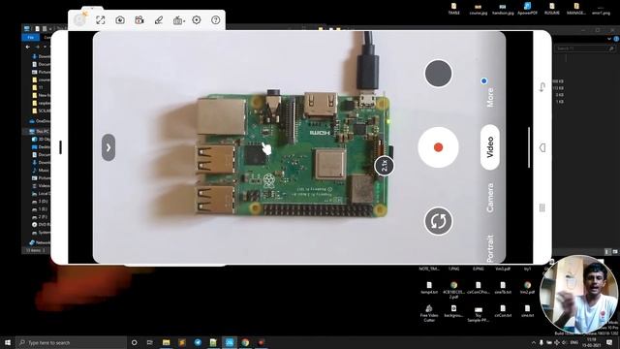
Task: Expand the File Explorer ribbon chevron
Action: click(609, 39)
